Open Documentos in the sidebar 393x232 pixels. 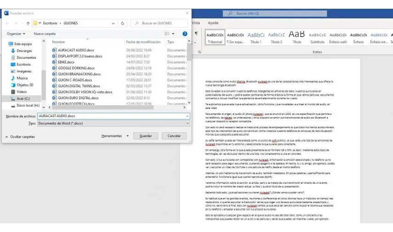(23, 57)
